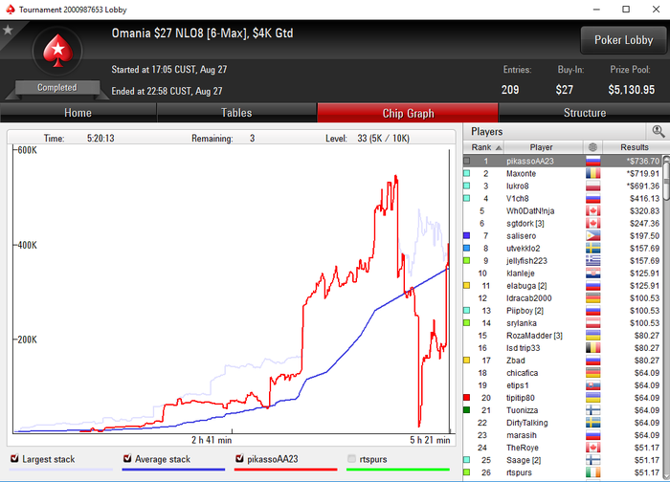The image size is (670, 482).
Task: Select player Piipboy [2] row
Action: (563, 311)
